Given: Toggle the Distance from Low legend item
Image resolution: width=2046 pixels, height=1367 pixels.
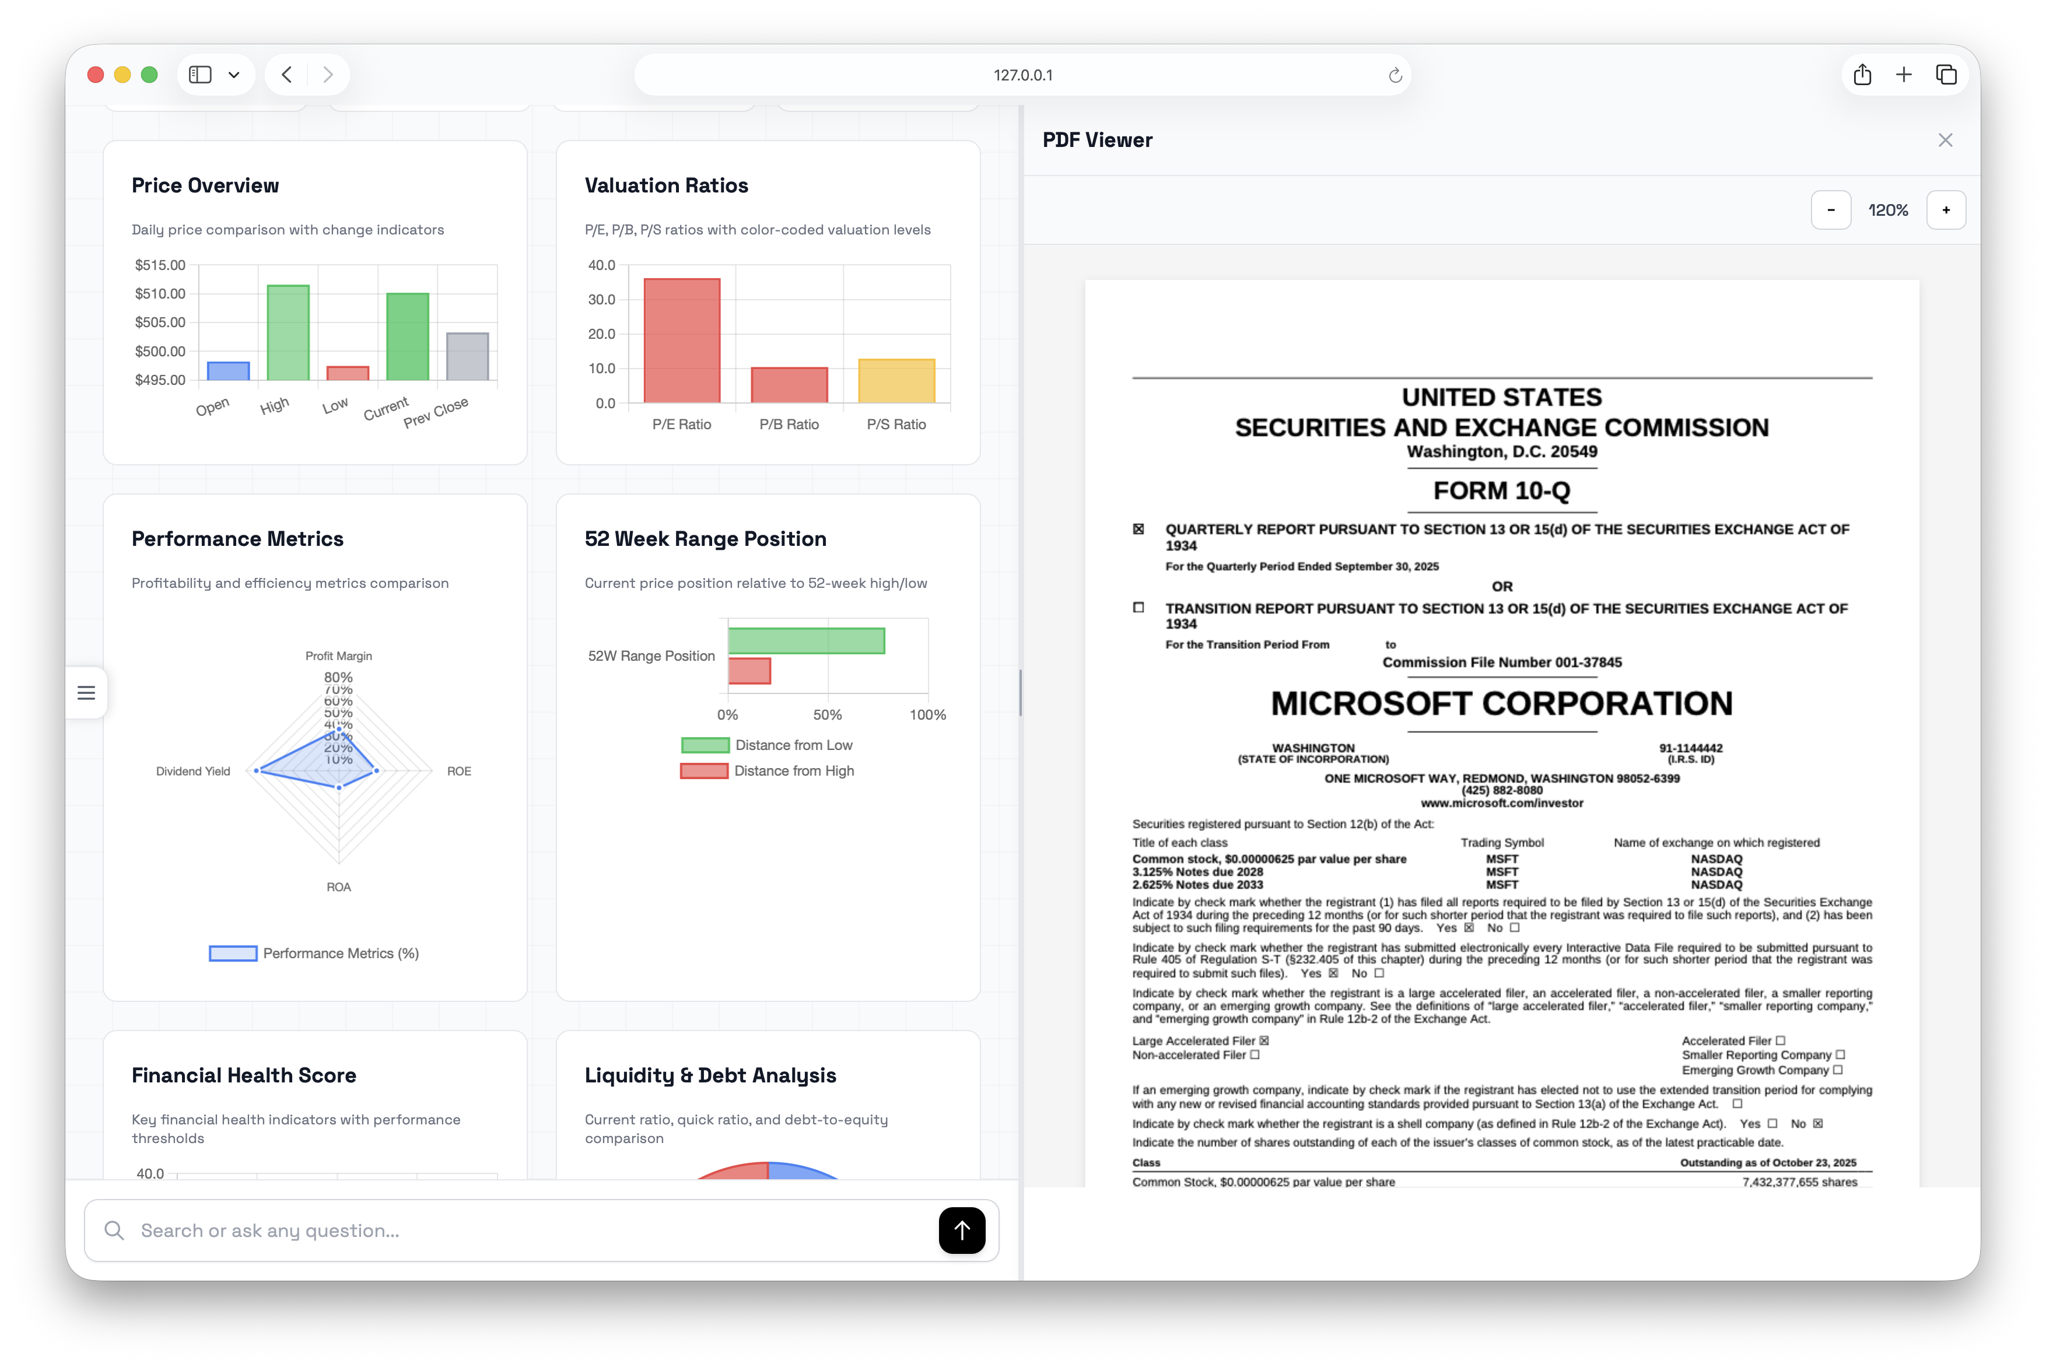Looking at the screenshot, I should pos(767,745).
